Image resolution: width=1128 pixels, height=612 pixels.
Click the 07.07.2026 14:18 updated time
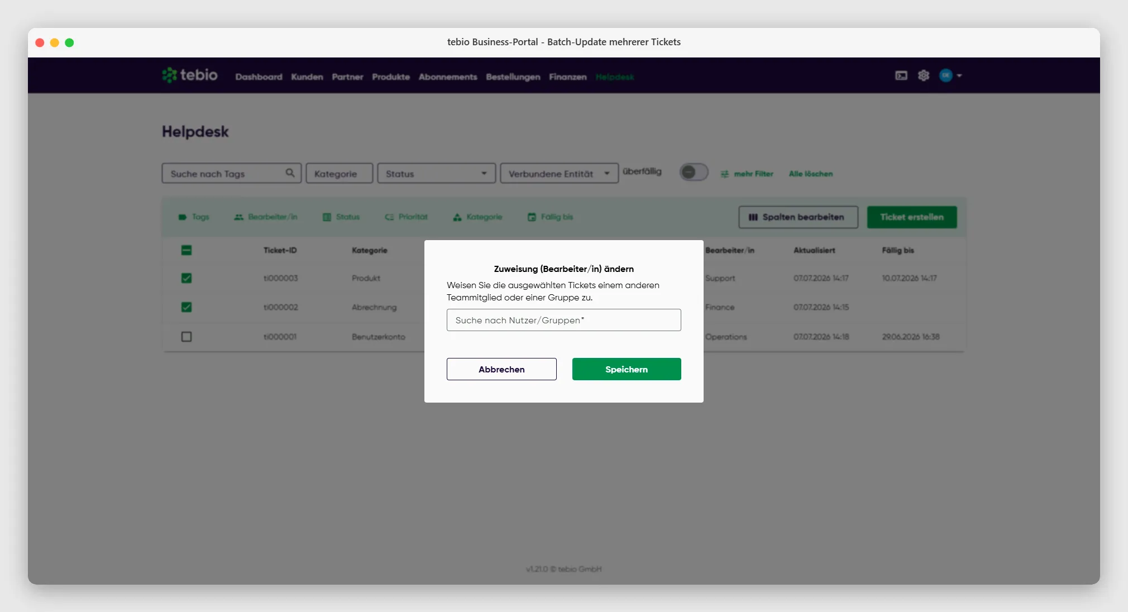coord(821,337)
